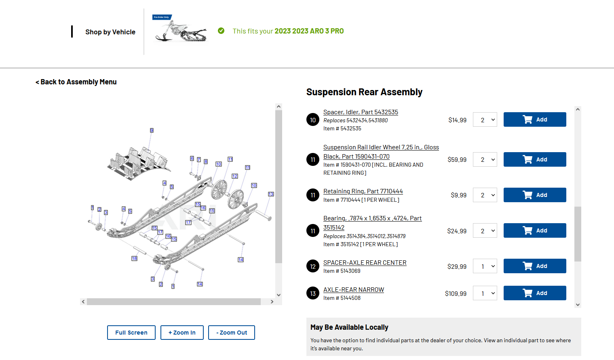Open the Bearing .7874 x 1.6535 part link
The width and height of the screenshot is (614, 360).
[372, 218]
